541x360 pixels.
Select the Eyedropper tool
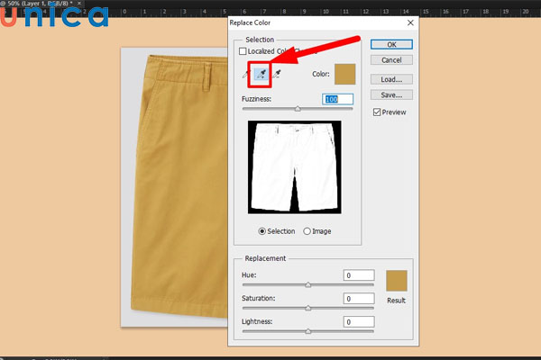(x=246, y=75)
